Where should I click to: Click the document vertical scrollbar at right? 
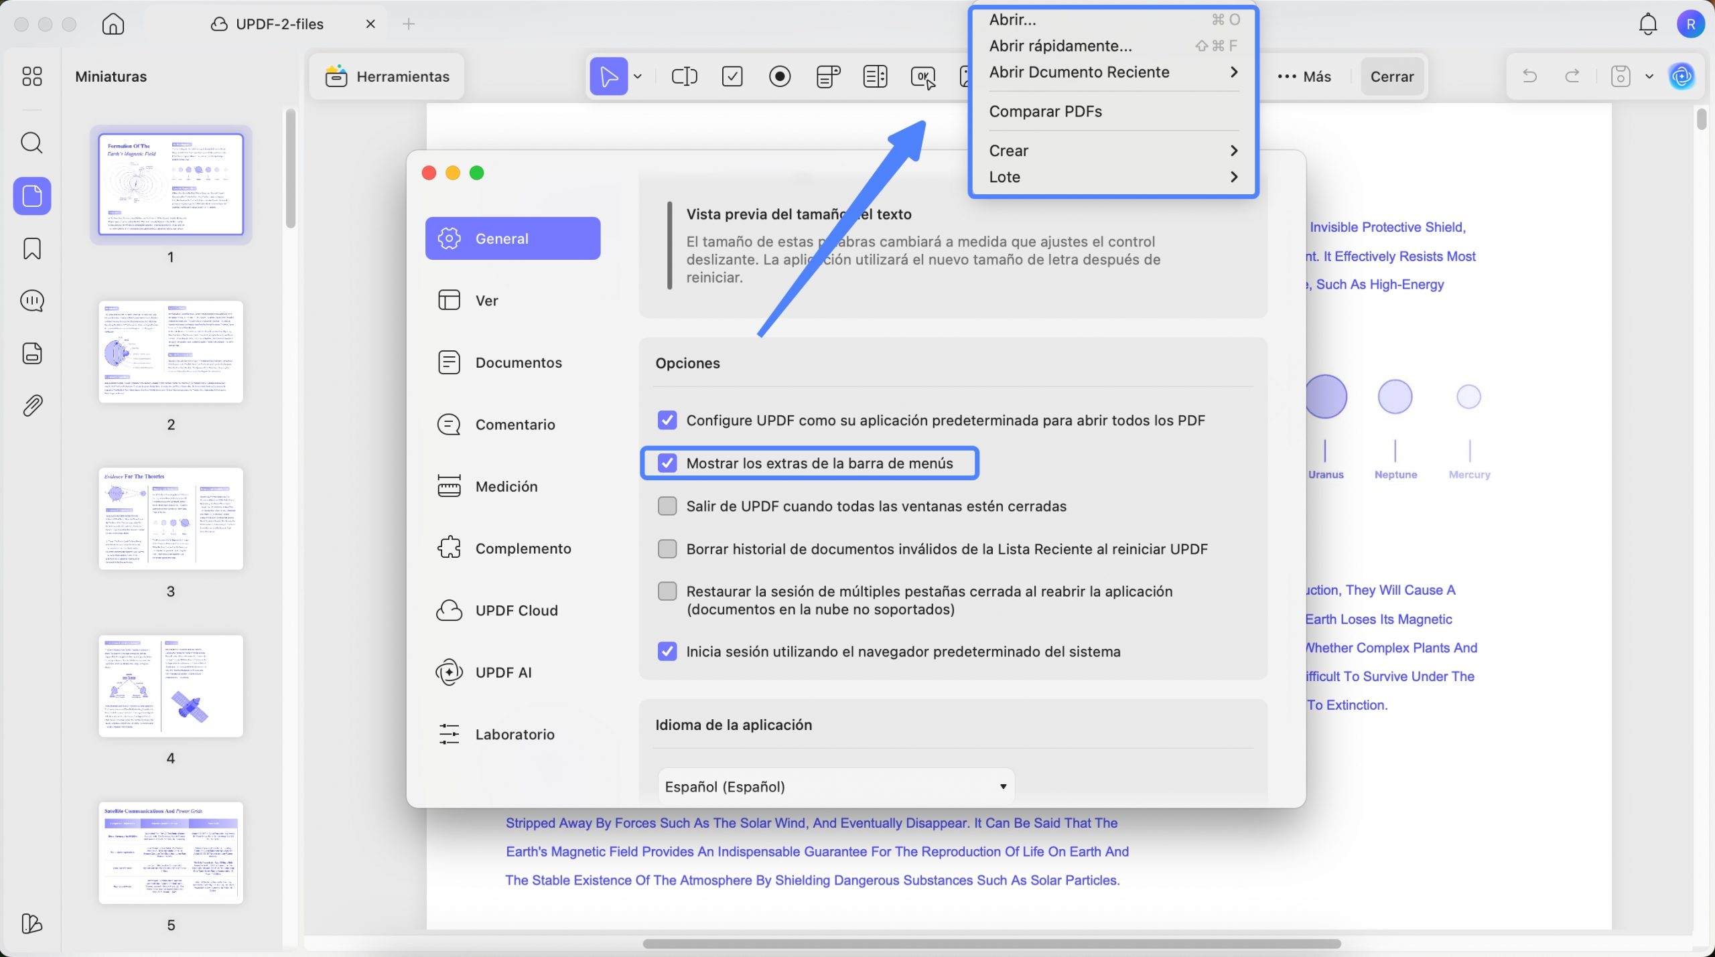[1702, 120]
